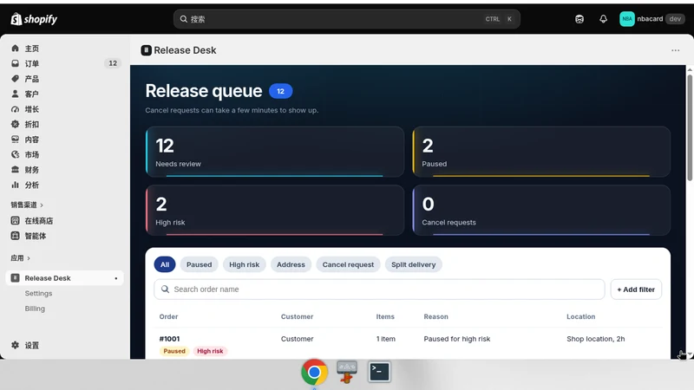
Task: Open the Products tag icon
Action: pyautogui.click(x=15, y=79)
